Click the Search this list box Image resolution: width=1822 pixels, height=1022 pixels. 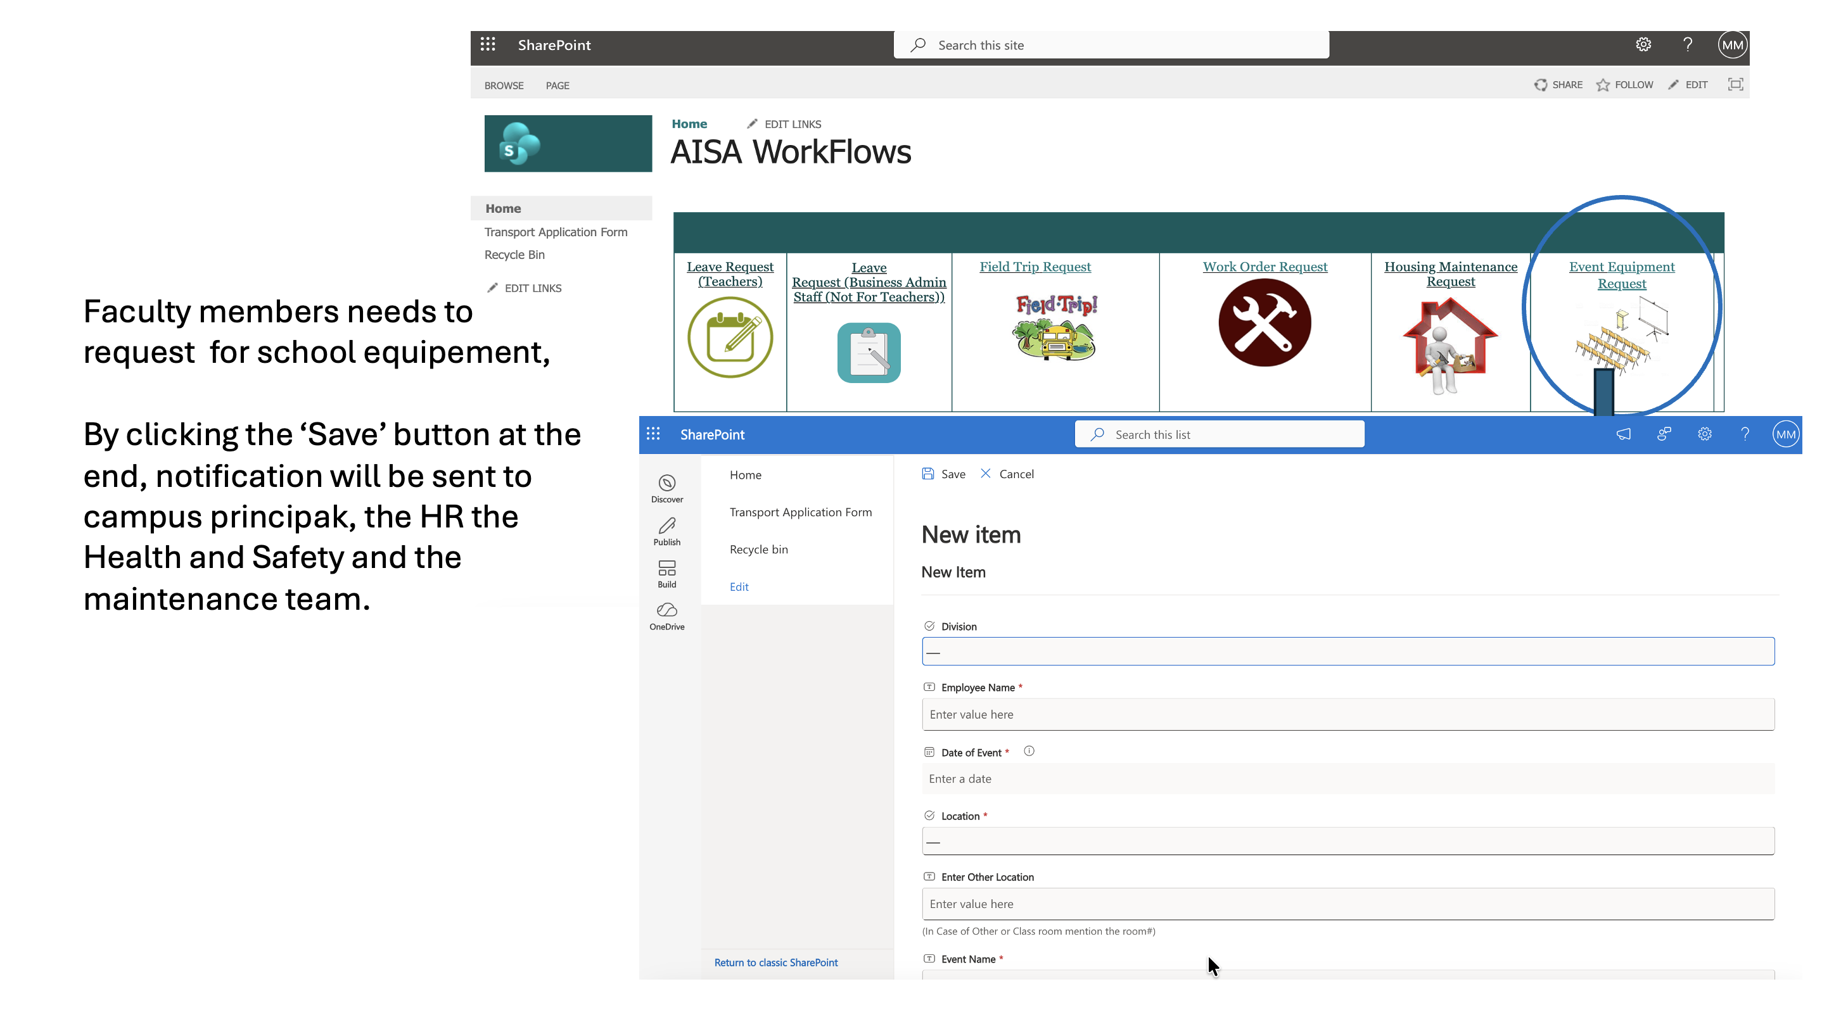pyautogui.click(x=1220, y=434)
